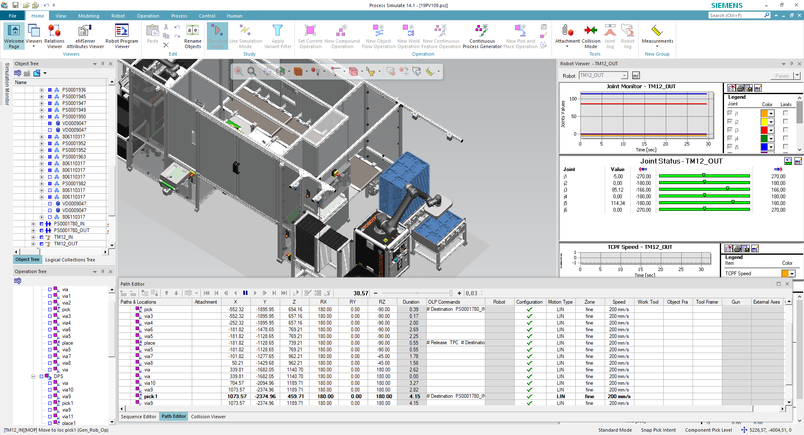Switch to Modeling ribbon tab
The width and height of the screenshot is (804, 435).
pos(89,16)
